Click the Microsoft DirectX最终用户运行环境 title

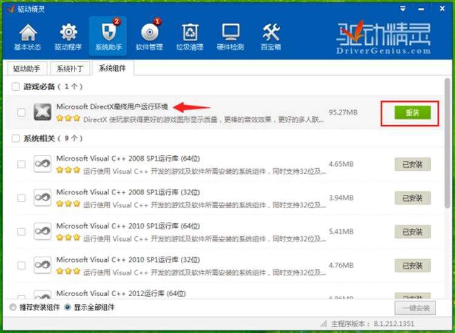tap(112, 107)
